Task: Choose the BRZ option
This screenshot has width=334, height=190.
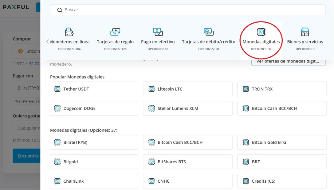Action: [x=282, y=162]
